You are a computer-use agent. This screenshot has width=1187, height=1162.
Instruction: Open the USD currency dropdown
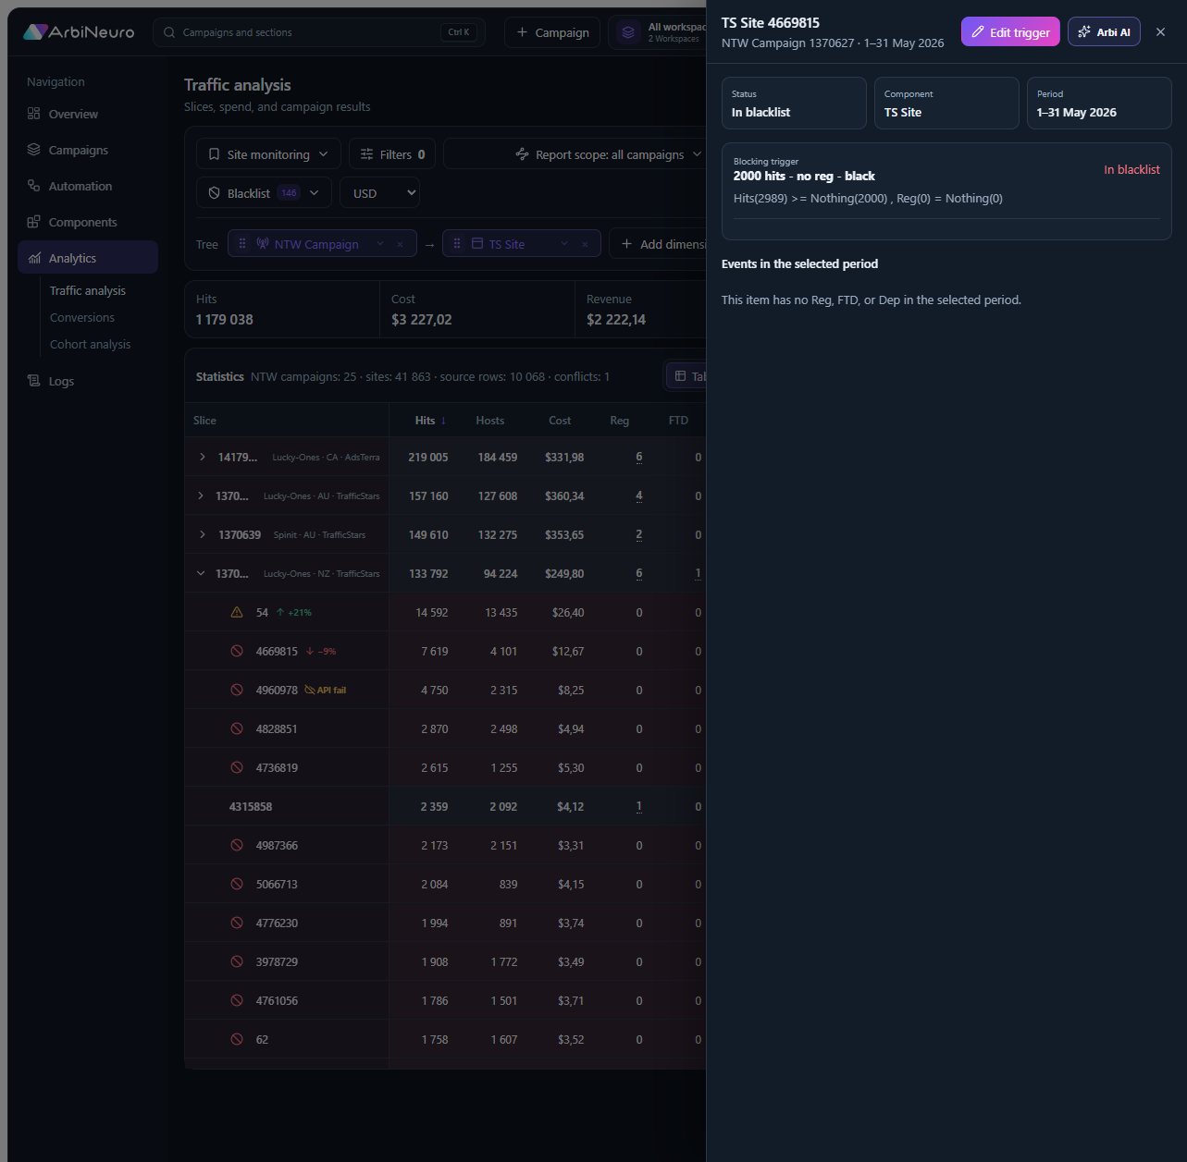pyautogui.click(x=380, y=193)
